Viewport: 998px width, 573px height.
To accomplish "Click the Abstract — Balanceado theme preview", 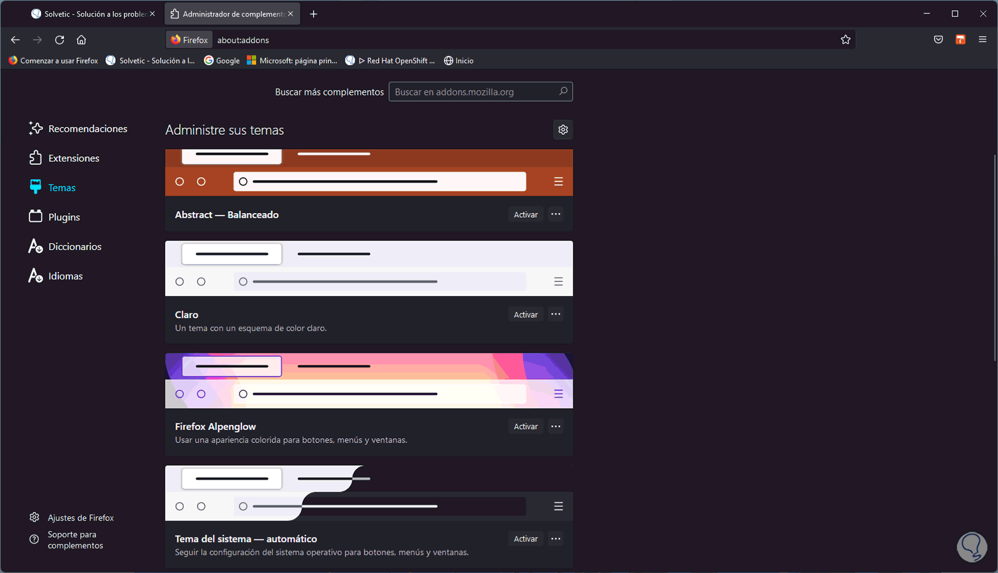I will pyautogui.click(x=369, y=173).
